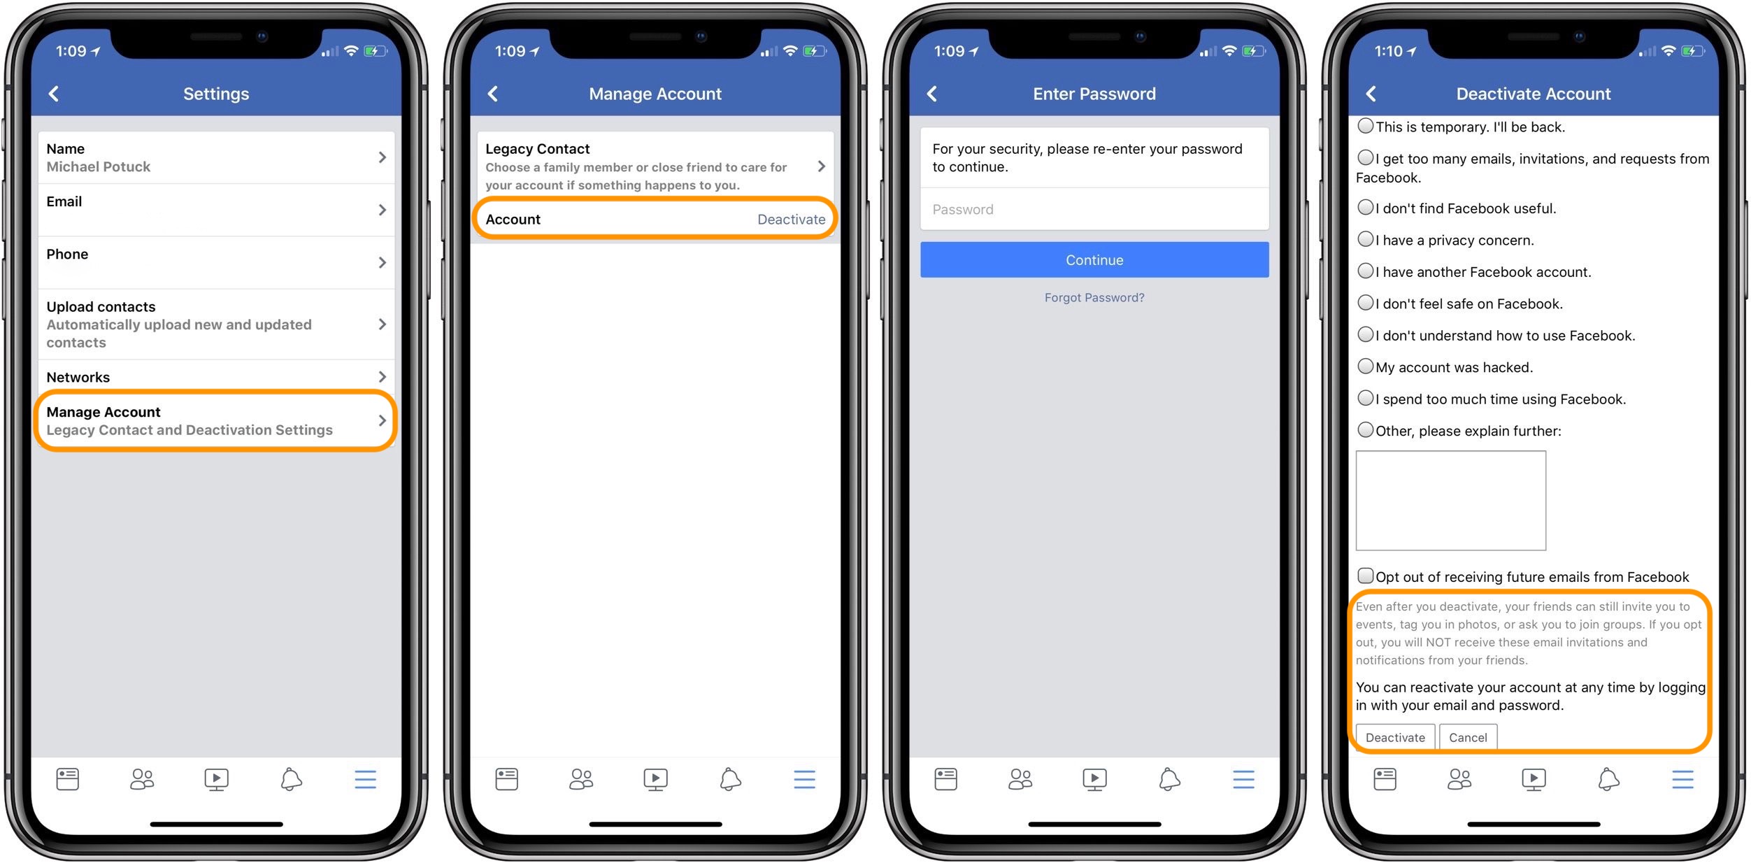Tap the back arrow on Settings screen

pyautogui.click(x=52, y=92)
